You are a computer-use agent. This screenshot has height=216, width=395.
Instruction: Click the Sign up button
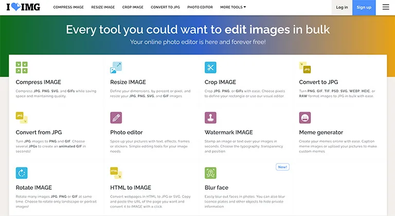pyautogui.click(x=364, y=7)
